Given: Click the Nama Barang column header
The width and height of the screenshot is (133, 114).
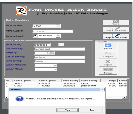Looking at the screenshot, I should (90, 81).
